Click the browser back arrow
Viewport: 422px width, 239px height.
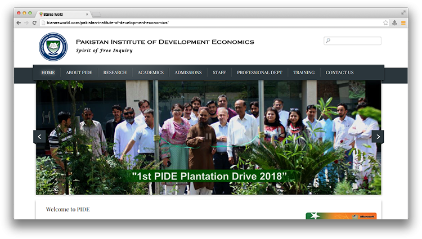pos(19,22)
